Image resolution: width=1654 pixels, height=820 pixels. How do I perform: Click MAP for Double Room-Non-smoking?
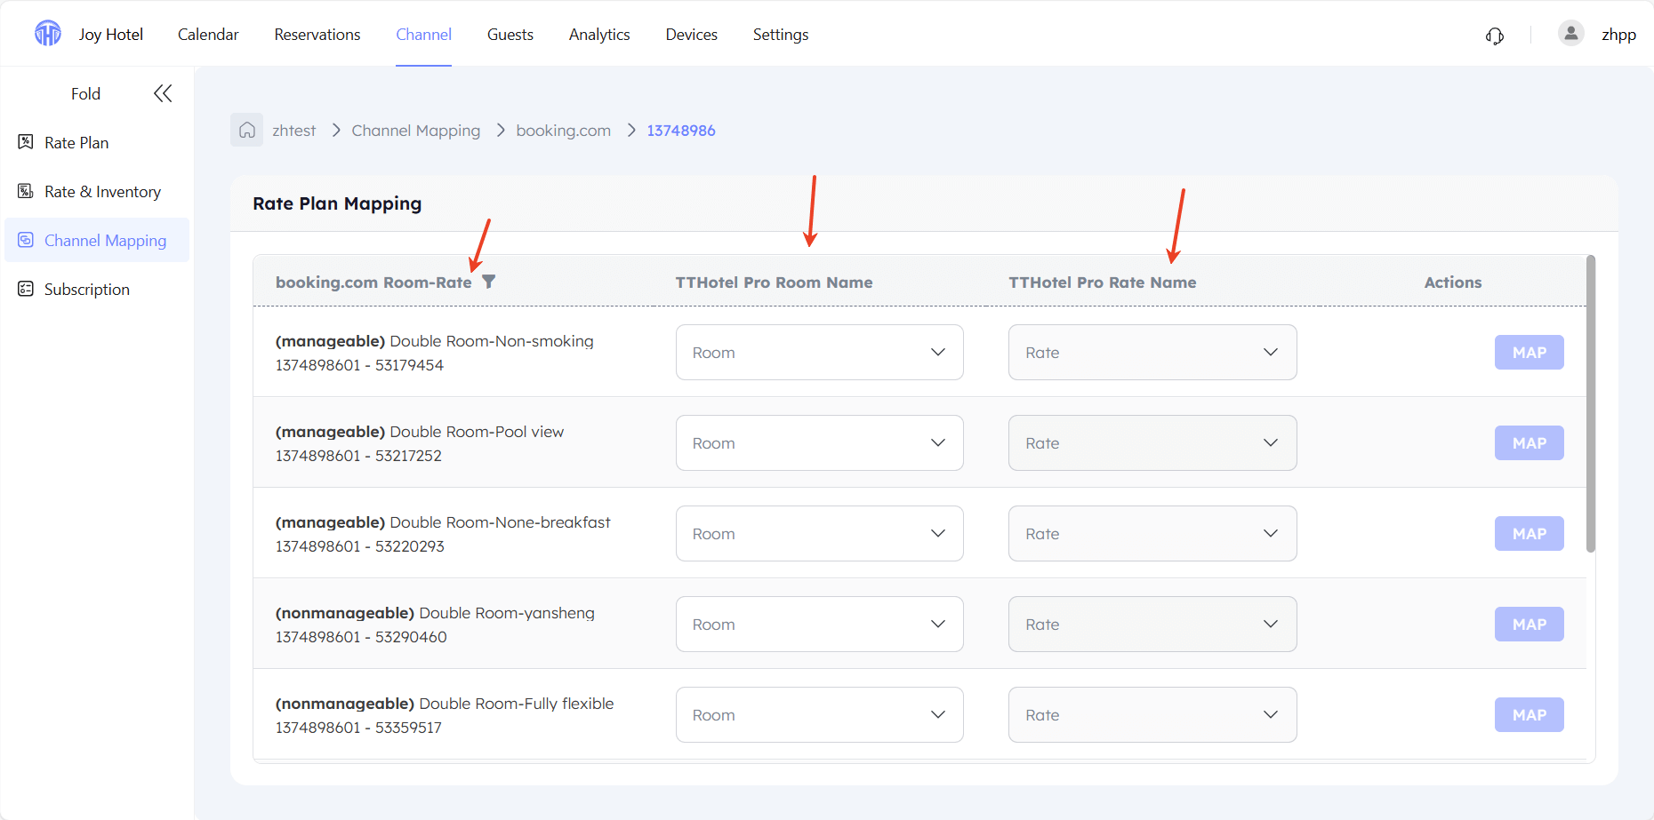[x=1530, y=353]
